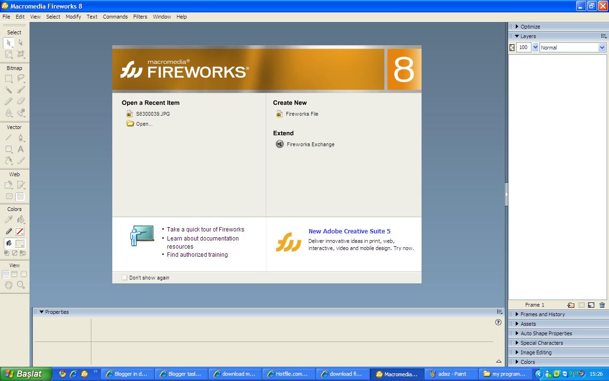The image size is (609, 381).
Task: Select the Subselection tool
Action: coord(20,43)
